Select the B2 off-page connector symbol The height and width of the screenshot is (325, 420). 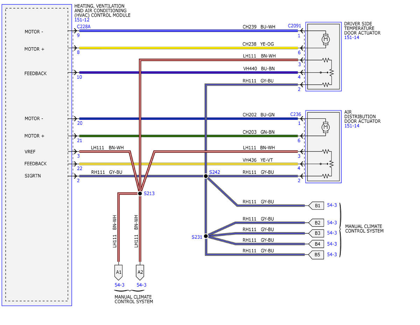317,223
